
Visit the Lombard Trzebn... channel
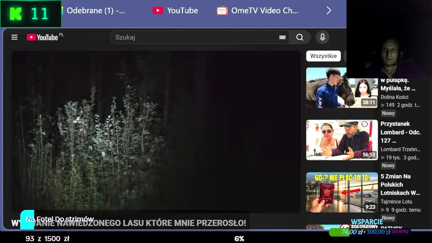[400, 149]
